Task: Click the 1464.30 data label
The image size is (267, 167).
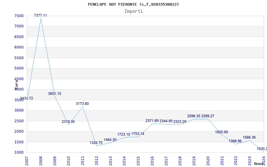Action: click(x=110, y=140)
